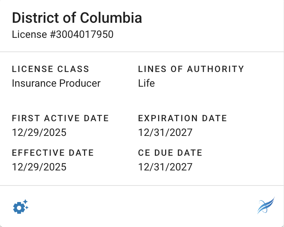This screenshot has width=284, height=227.
Task: Click the blue swoosh logo icon
Action: pos(266,206)
